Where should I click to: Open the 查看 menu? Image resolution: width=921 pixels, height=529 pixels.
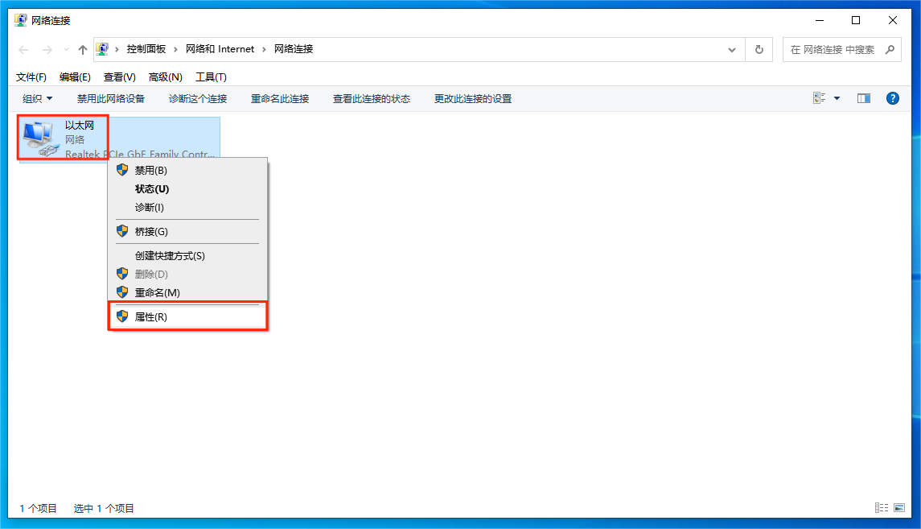[118, 76]
